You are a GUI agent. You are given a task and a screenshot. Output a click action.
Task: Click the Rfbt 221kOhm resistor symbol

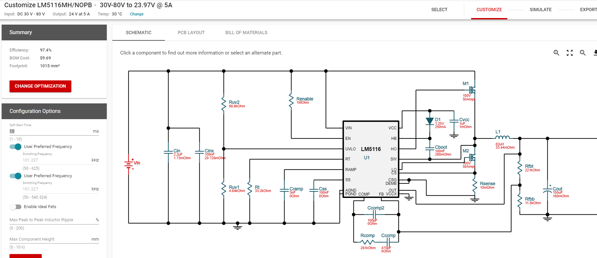click(x=520, y=168)
